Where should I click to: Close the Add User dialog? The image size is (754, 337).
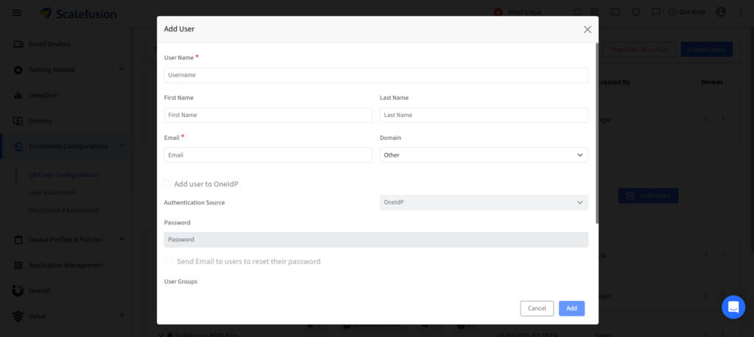click(587, 29)
